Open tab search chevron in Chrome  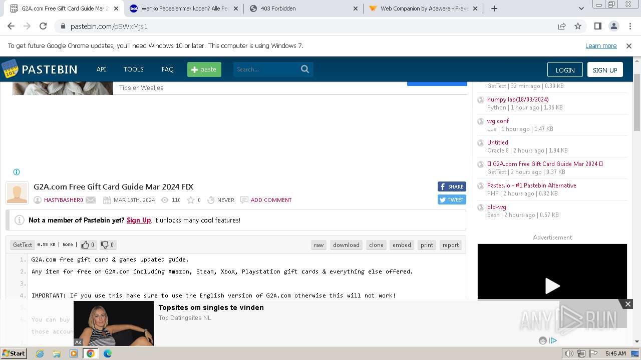click(x=581, y=8)
